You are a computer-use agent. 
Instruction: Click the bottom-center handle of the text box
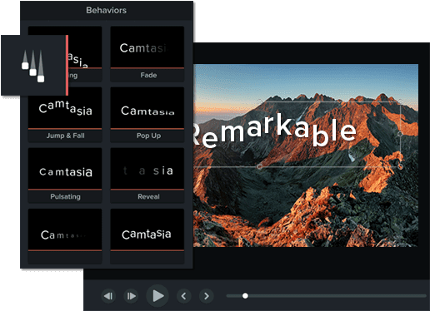click(x=259, y=166)
